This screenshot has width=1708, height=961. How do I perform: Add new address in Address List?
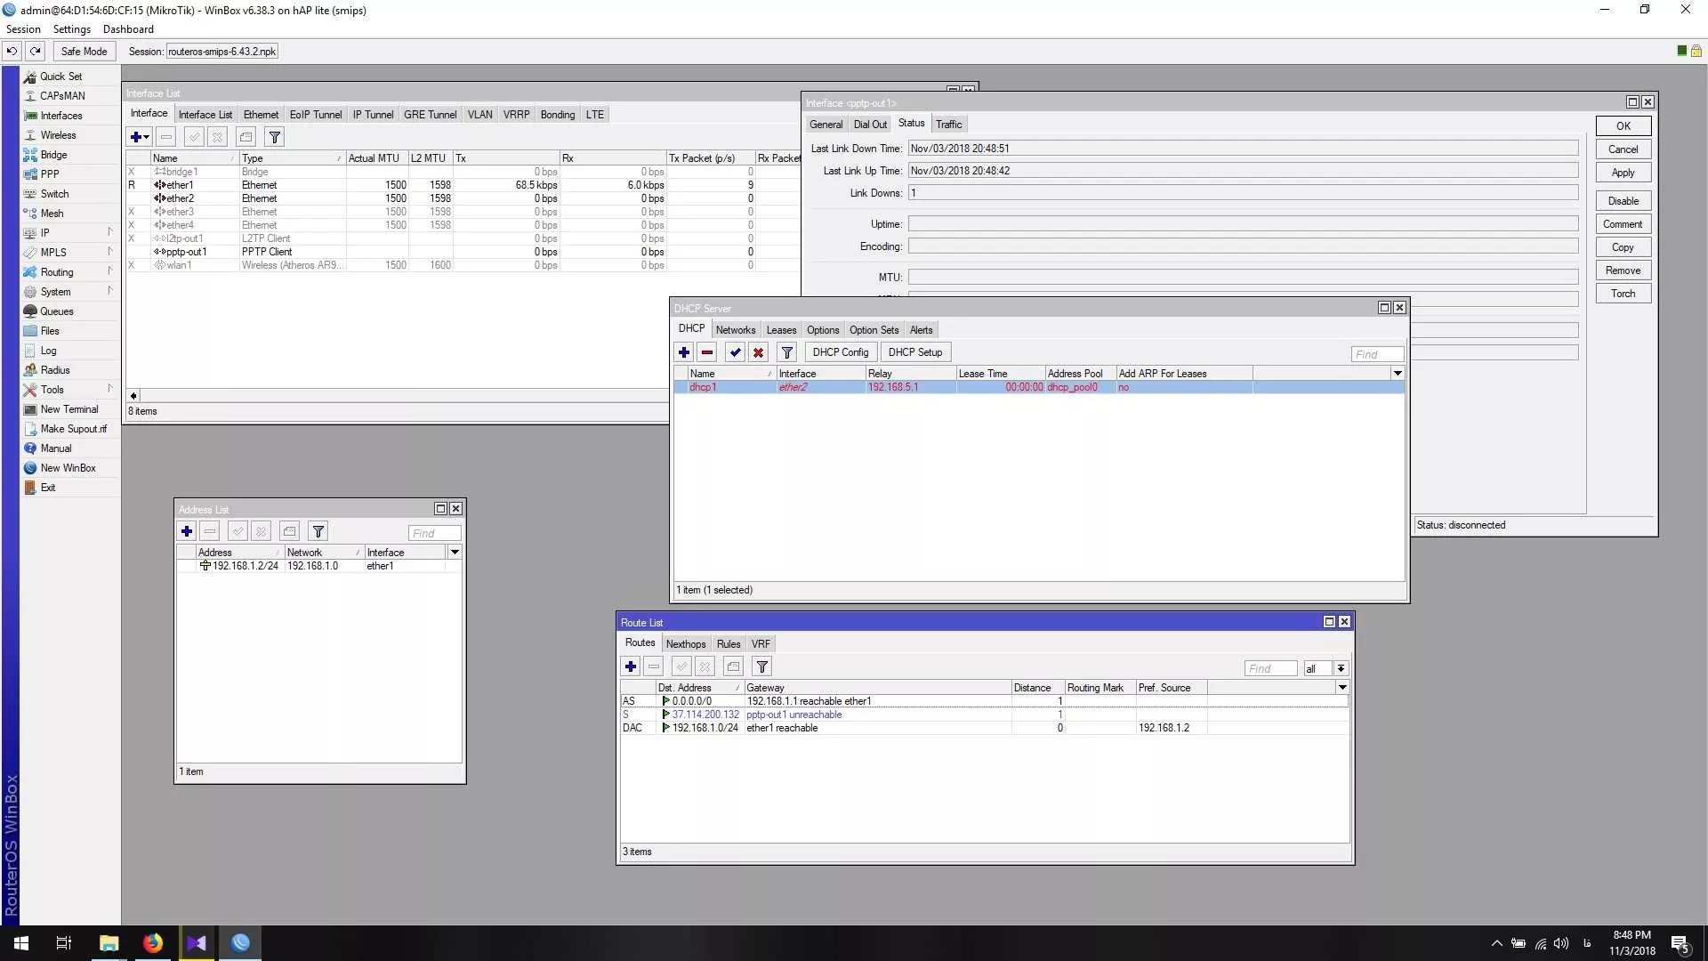pos(187,532)
